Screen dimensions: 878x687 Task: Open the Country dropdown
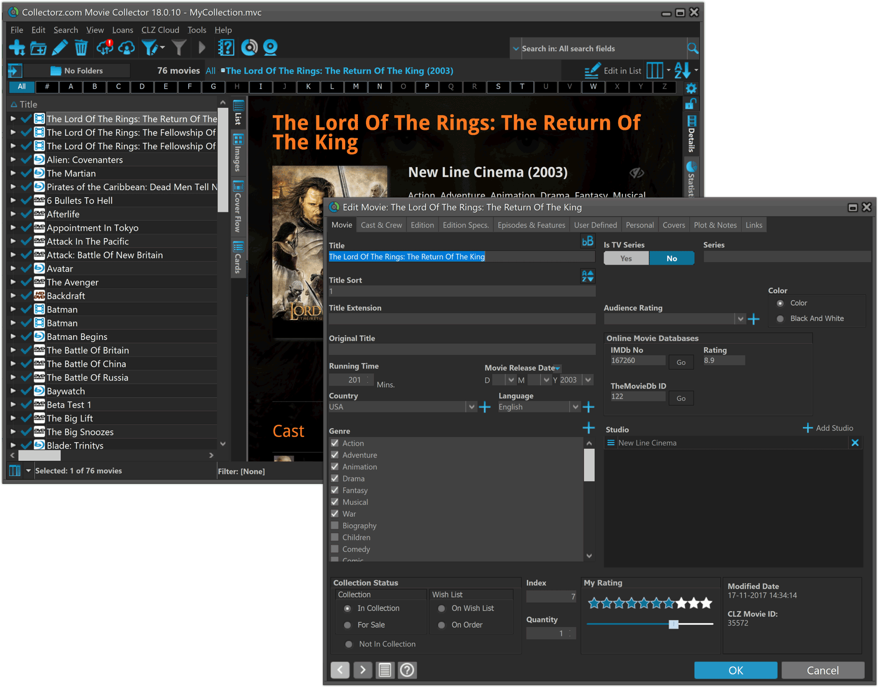coord(471,407)
